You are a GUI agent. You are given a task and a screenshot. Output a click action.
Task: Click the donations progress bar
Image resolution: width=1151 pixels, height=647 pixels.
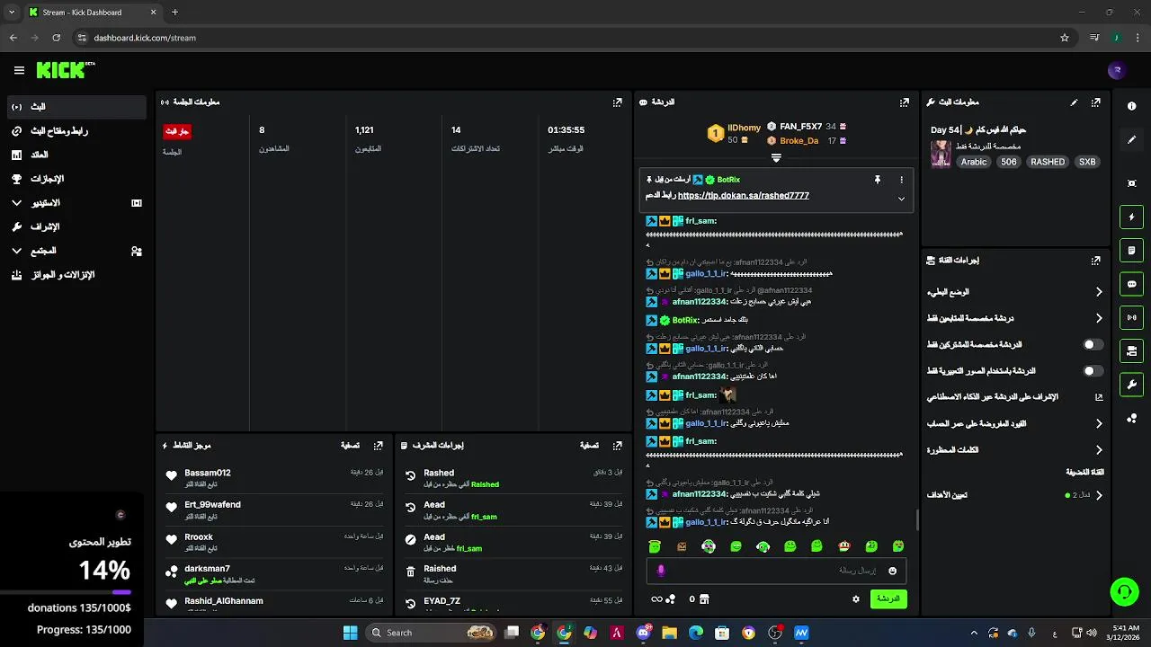pyautogui.click(x=66, y=592)
